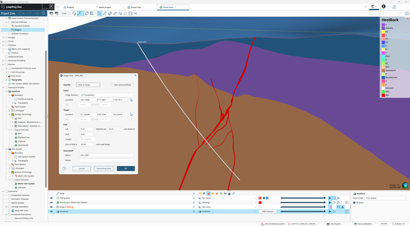The height and width of the screenshot is (226, 410).
Task: Click the ruler measurement tool
Action: (115, 13)
